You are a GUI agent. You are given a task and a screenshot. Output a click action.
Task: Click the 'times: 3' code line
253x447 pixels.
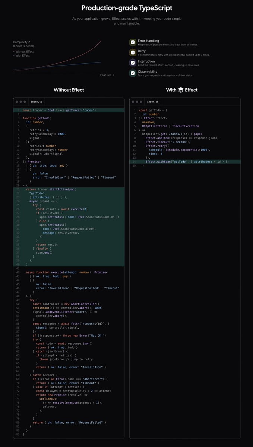[156, 153]
